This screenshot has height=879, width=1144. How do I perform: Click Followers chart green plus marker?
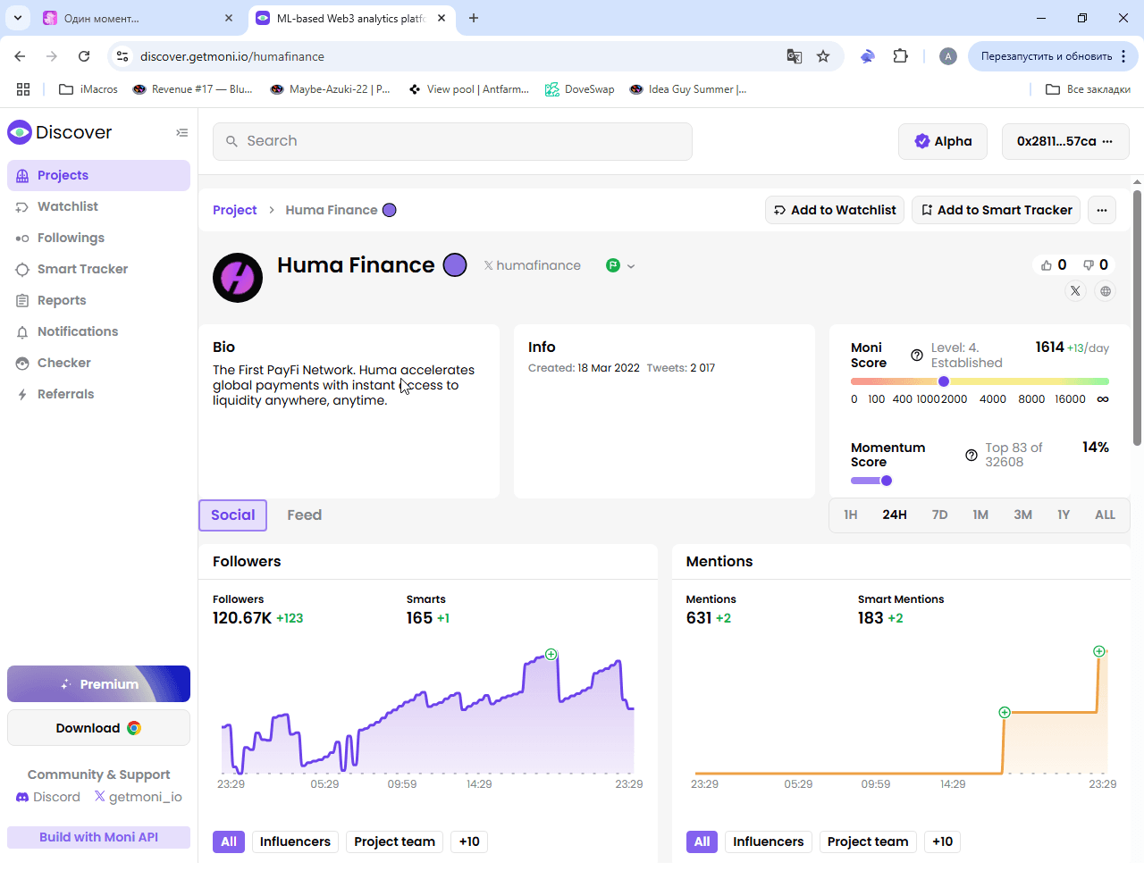click(551, 655)
